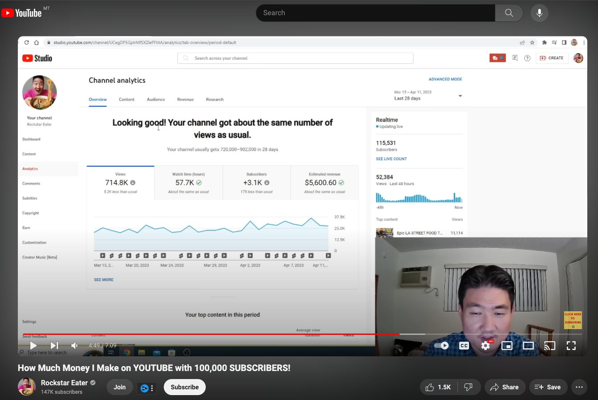Click the extensions puzzle icon in the recorded browser

(544, 42)
